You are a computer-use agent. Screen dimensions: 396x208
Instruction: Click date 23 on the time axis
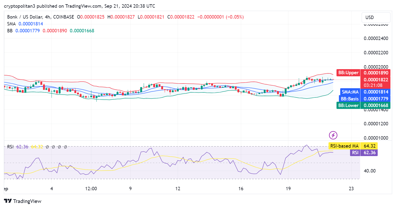351,189
